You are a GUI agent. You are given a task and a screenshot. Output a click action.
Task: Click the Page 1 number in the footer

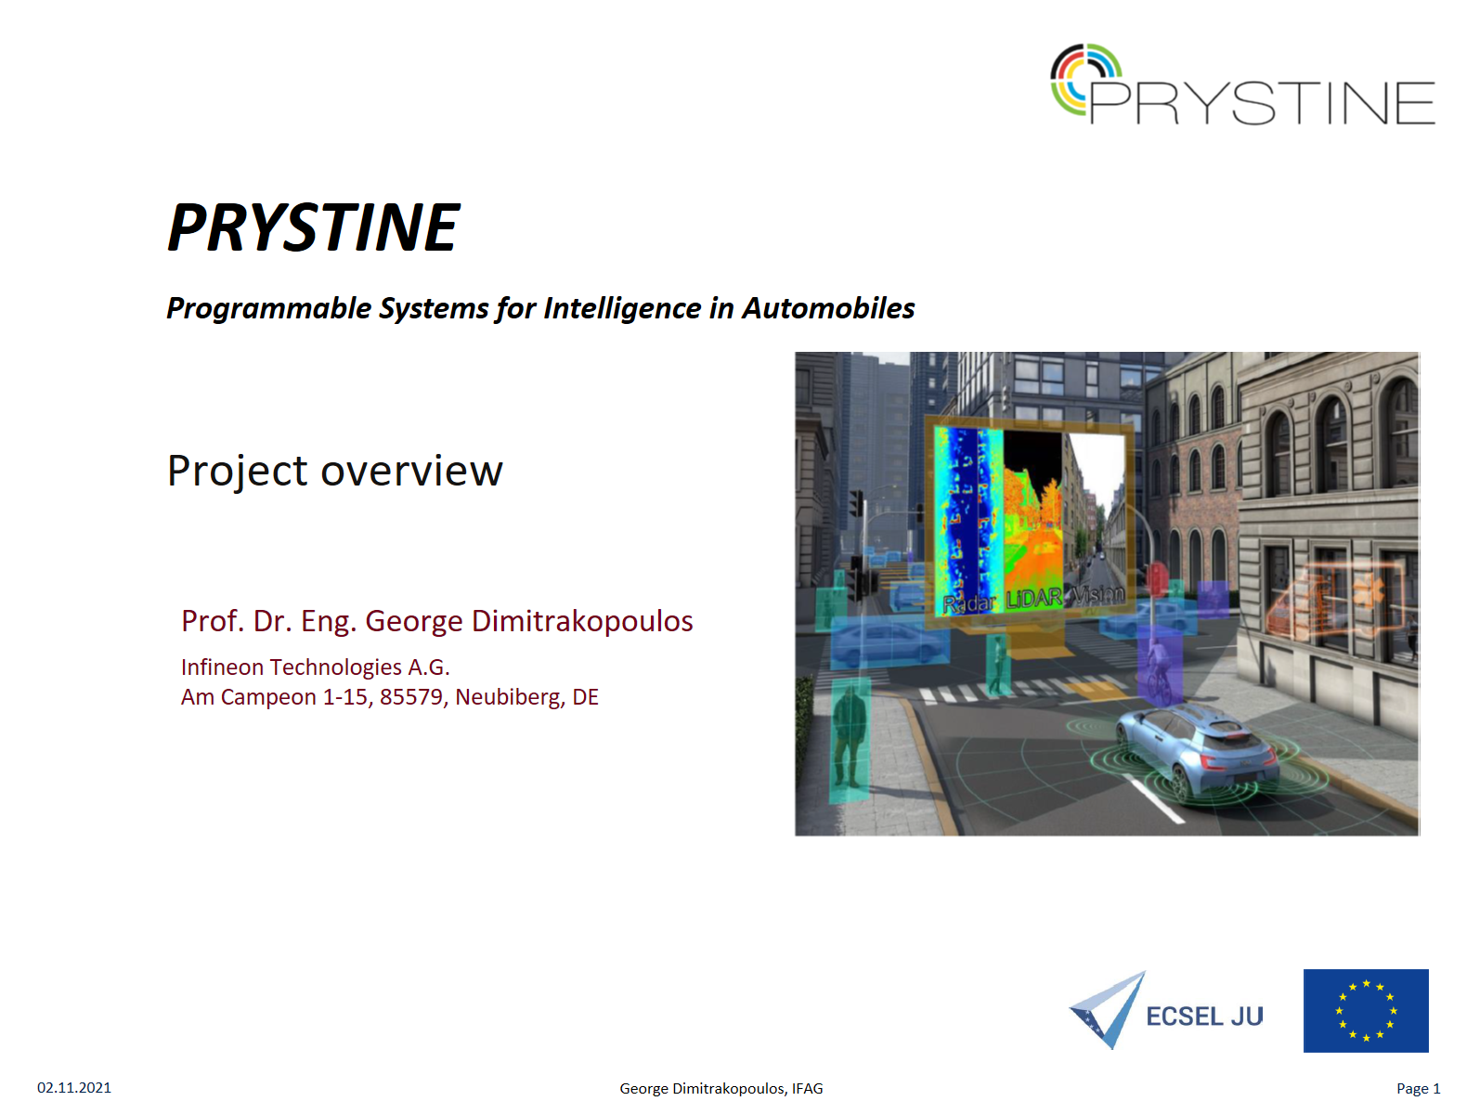(1418, 1089)
